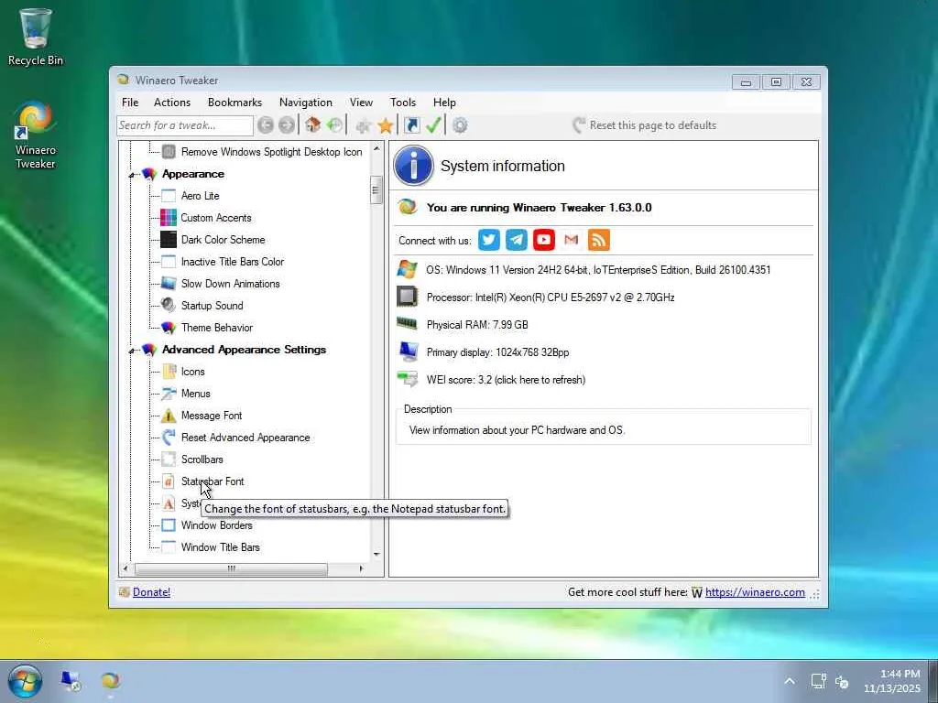Image resolution: width=938 pixels, height=703 pixels.
Task: Open the Twitter social icon
Action: (x=489, y=241)
